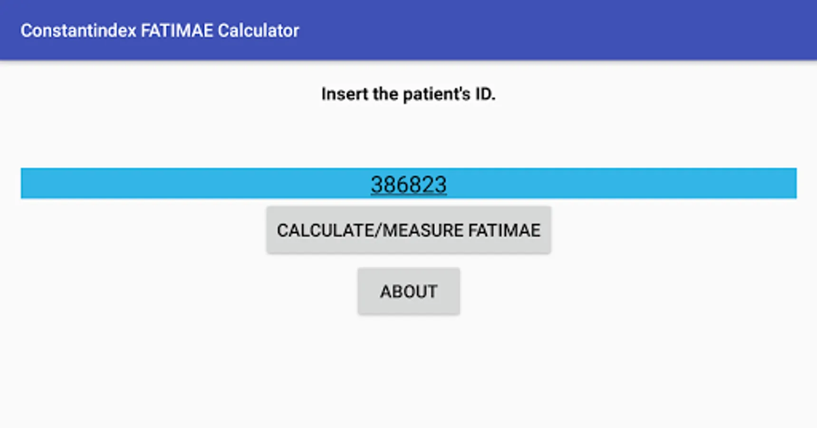View app information via ABOUT
This screenshot has height=428, width=817.
(408, 291)
